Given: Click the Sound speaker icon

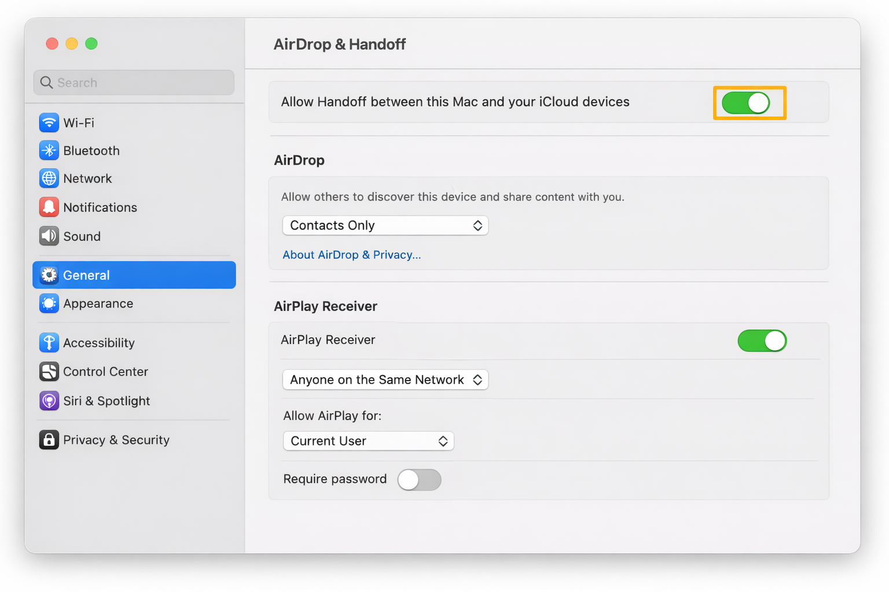Looking at the screenshot, I should click(x=49, y=236).
